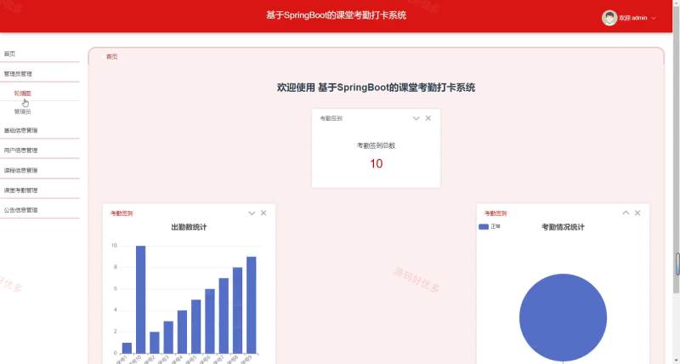Click the 欢迎 admin user label

tap(632, 18)
